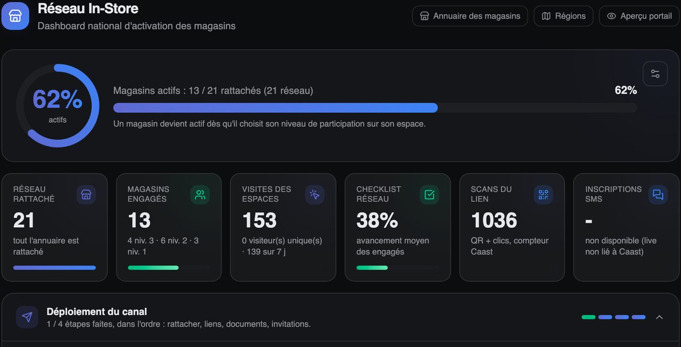Click the Réseau rattaché card progress bar
Image resolution: width=681 pixels, height=347 pixels.
coord(54,268)
